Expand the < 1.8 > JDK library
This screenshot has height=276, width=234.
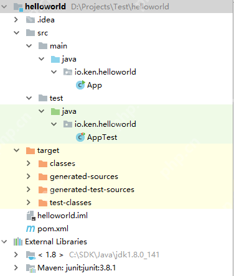16,255
